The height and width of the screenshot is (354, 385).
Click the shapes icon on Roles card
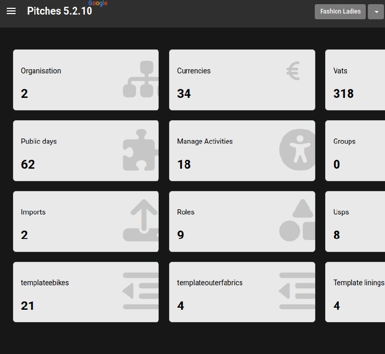pyautogui.click(x=297, y=221)
